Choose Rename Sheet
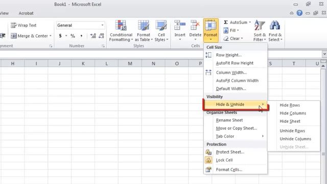This screenshot has height=184, width=327. pos(235,120)
